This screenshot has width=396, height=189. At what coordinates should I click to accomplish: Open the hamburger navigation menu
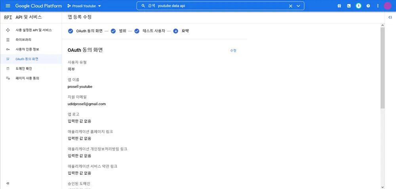click(8, 6)
